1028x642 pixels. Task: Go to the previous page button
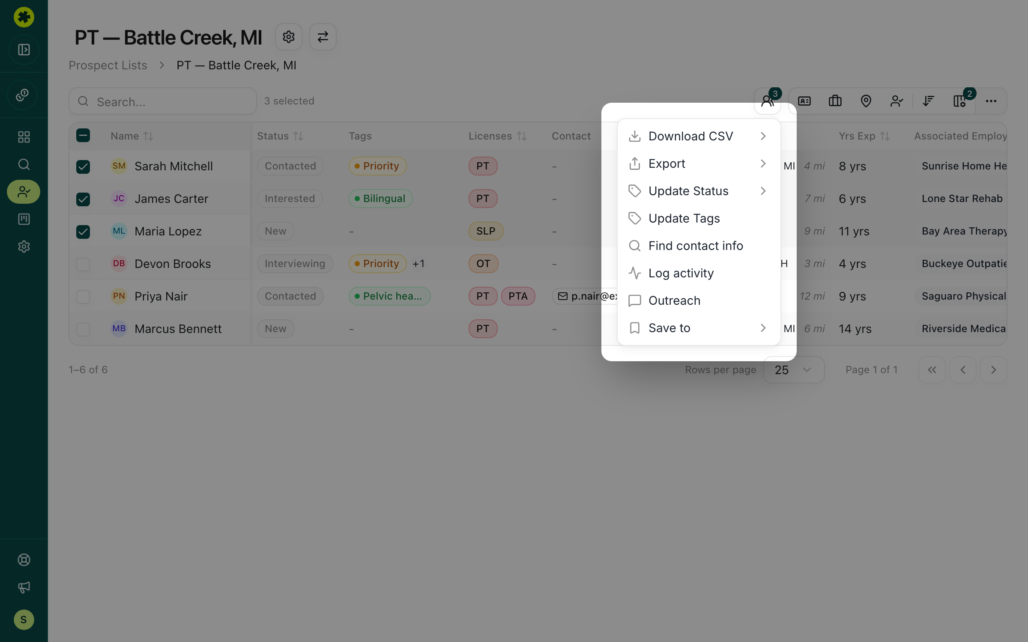963,370
